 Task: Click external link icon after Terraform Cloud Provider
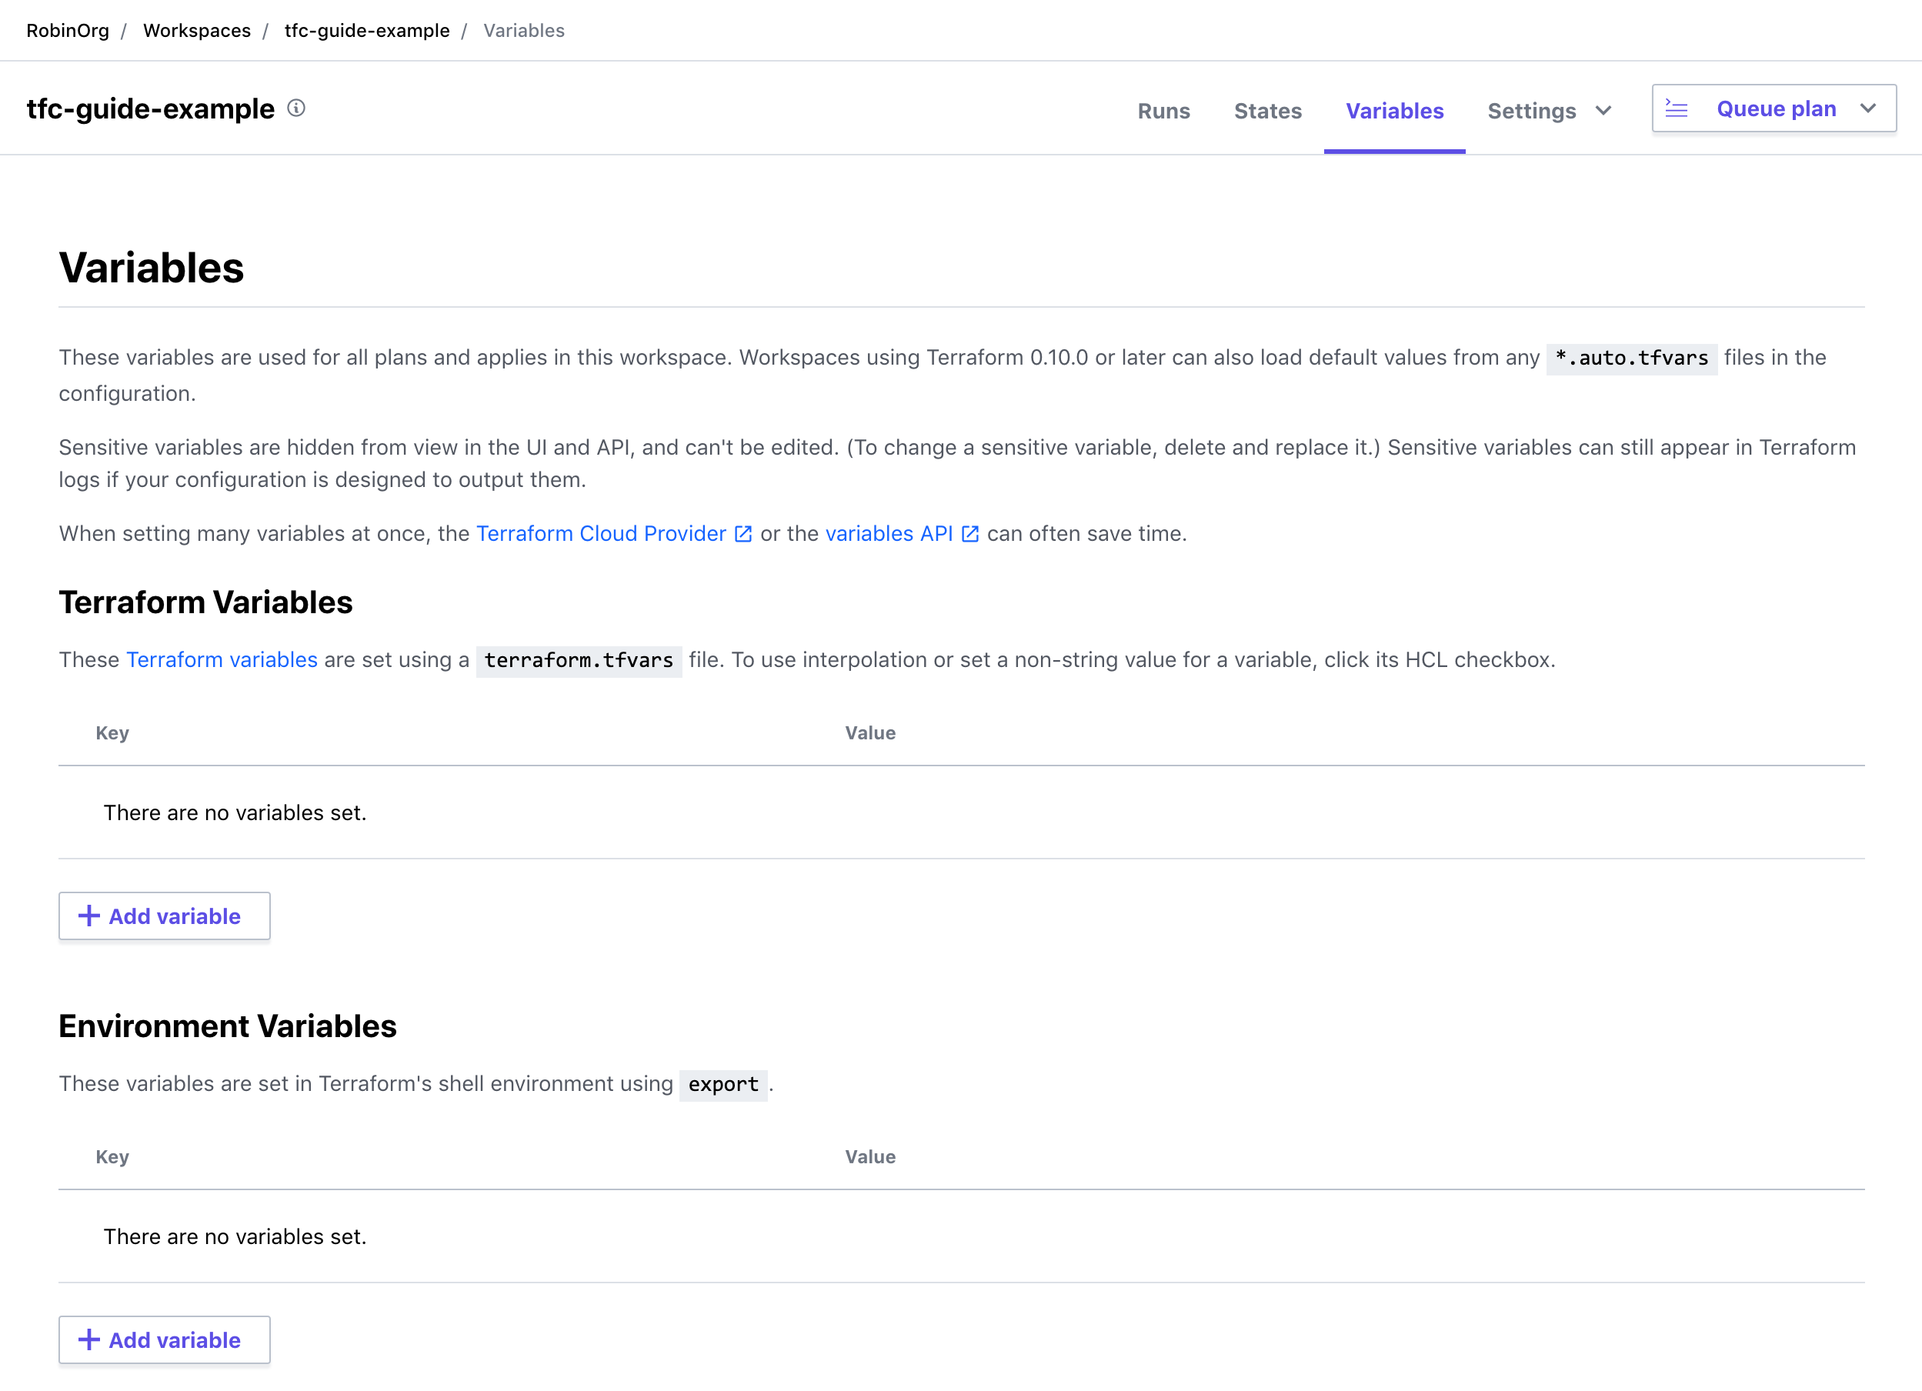coord(743,535)
